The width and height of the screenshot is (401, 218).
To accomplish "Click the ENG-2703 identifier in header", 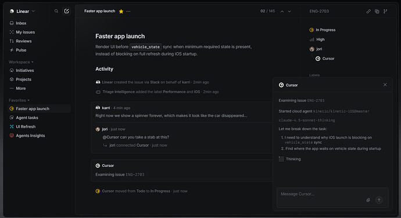I will (x=319, y=11).
